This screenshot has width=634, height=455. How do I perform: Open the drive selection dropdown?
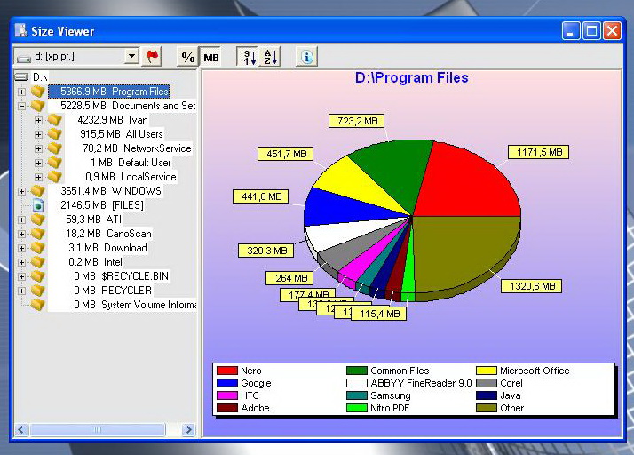tap(131, 57)
